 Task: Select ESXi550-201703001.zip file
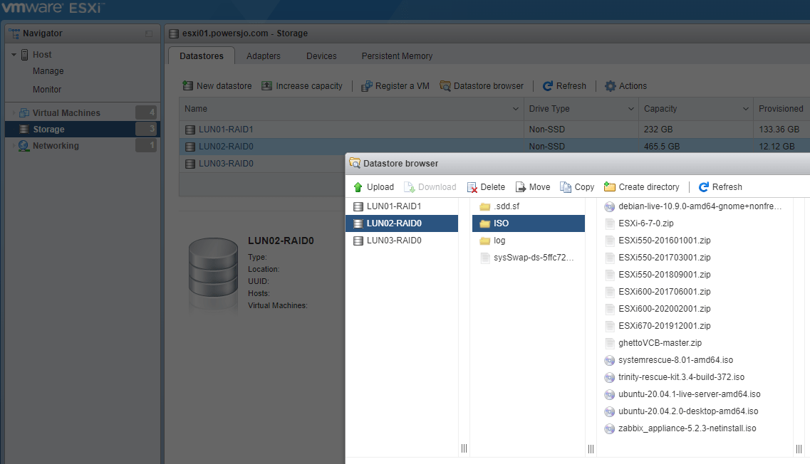658,258
